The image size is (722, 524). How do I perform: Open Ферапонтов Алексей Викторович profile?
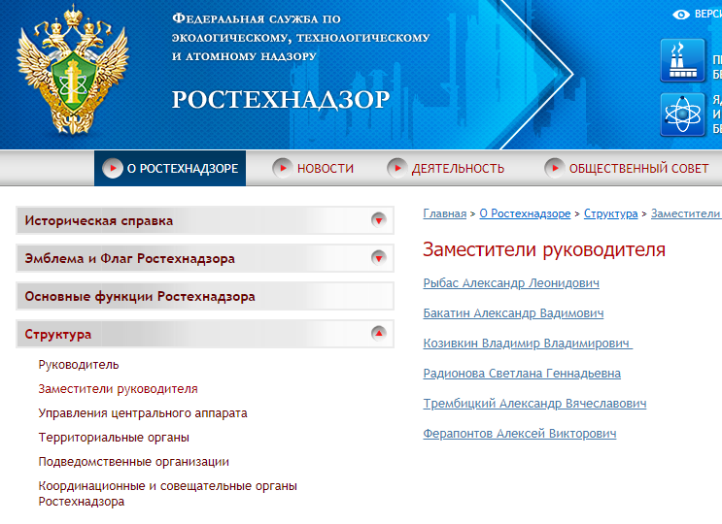520,434
